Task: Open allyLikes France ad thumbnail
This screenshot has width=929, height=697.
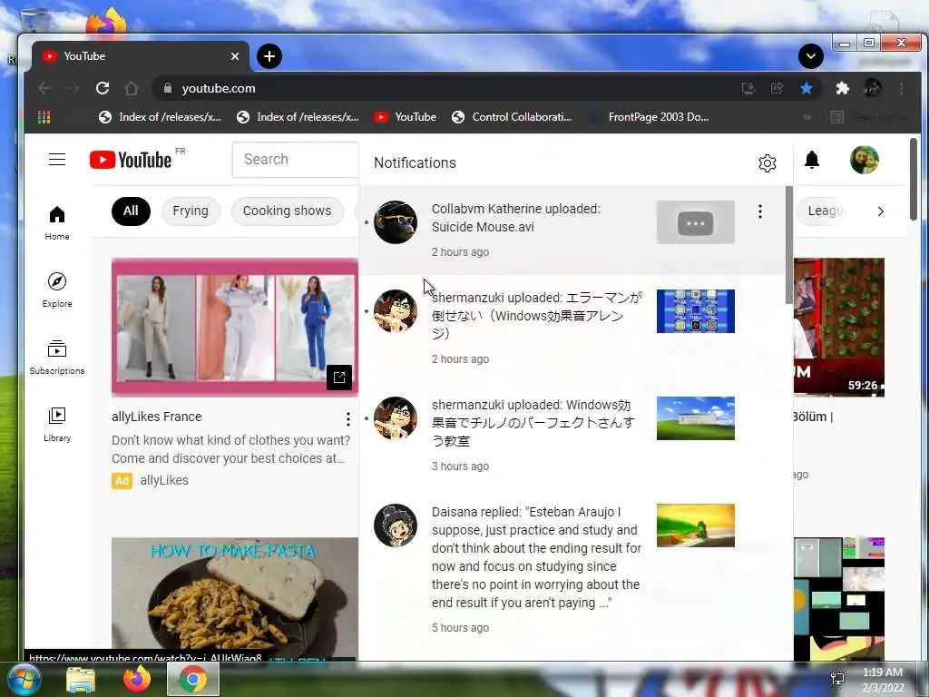Action: tap(235, 327)
